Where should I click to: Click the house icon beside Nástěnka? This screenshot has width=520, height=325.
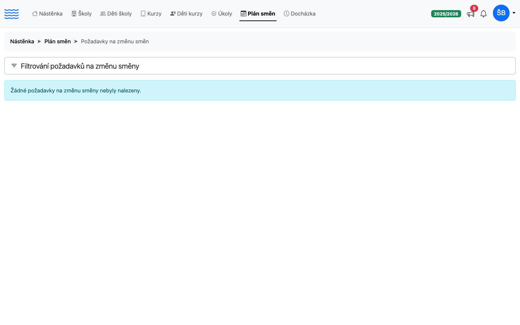tap(35, 14)
